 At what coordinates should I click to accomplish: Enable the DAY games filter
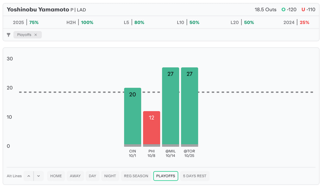pyautogui.click(x=92, y=176)
